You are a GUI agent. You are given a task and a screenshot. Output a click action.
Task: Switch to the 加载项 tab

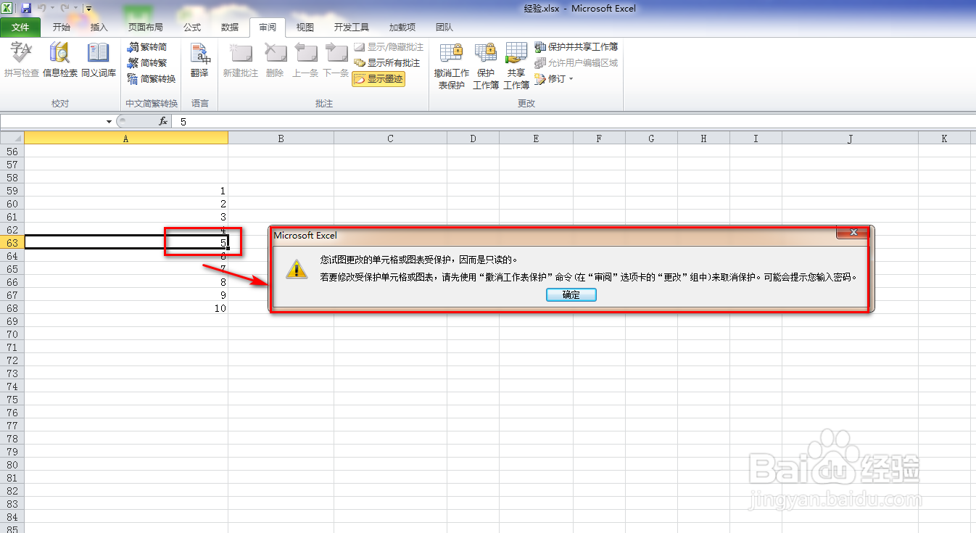(402, 28)
